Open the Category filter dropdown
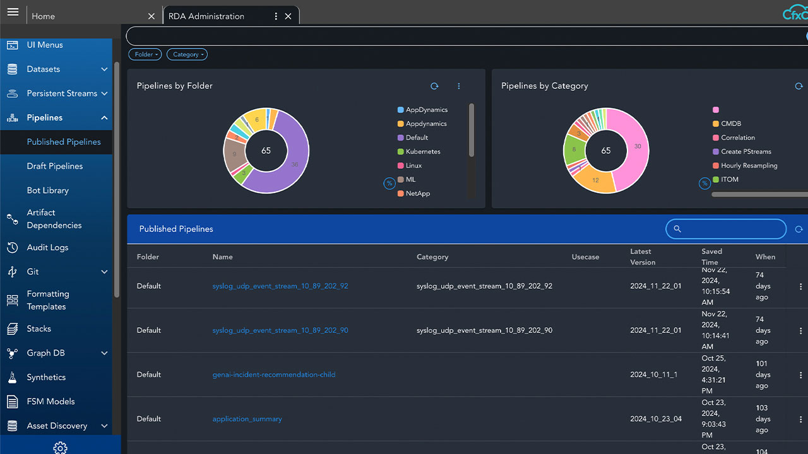This screenshot has width=808, height=454. click(x=187, y=55)
